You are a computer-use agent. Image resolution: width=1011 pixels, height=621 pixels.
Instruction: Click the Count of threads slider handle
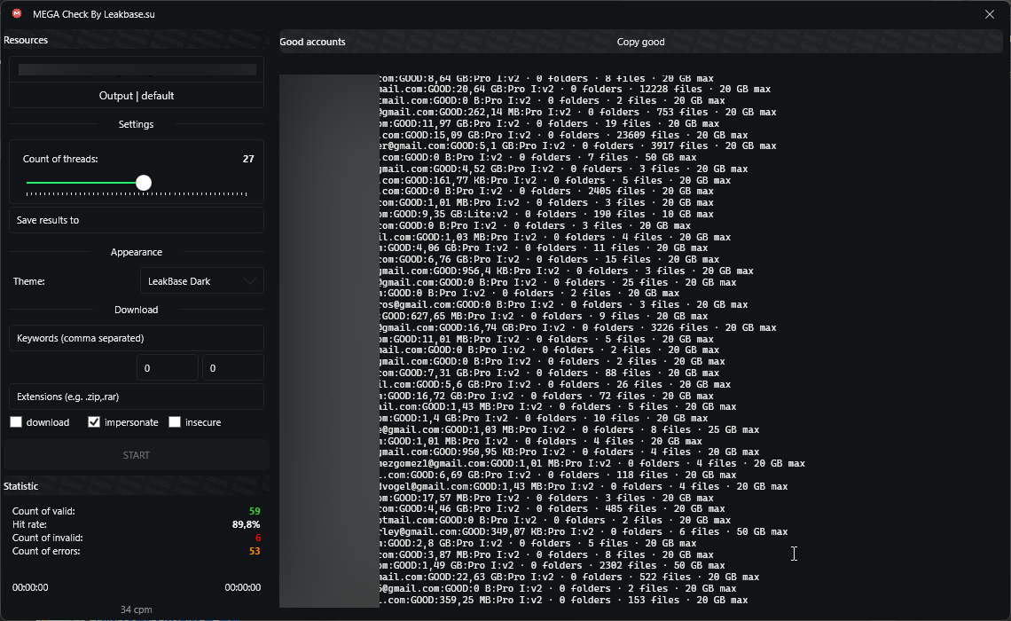coord(144,183)
